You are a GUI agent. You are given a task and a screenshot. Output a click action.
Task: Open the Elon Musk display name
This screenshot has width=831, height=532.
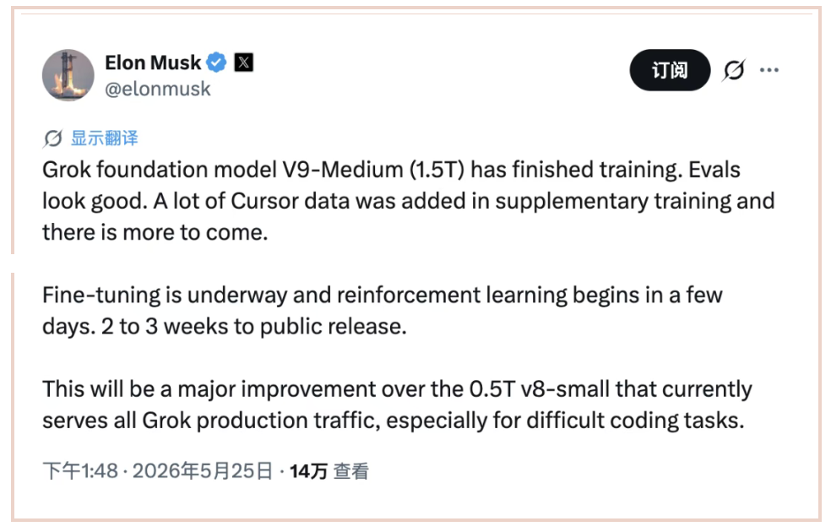click(x=153, y=62)
